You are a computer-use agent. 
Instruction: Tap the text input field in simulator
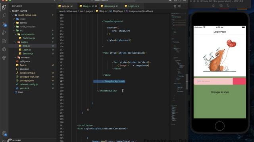pos(213,81)
